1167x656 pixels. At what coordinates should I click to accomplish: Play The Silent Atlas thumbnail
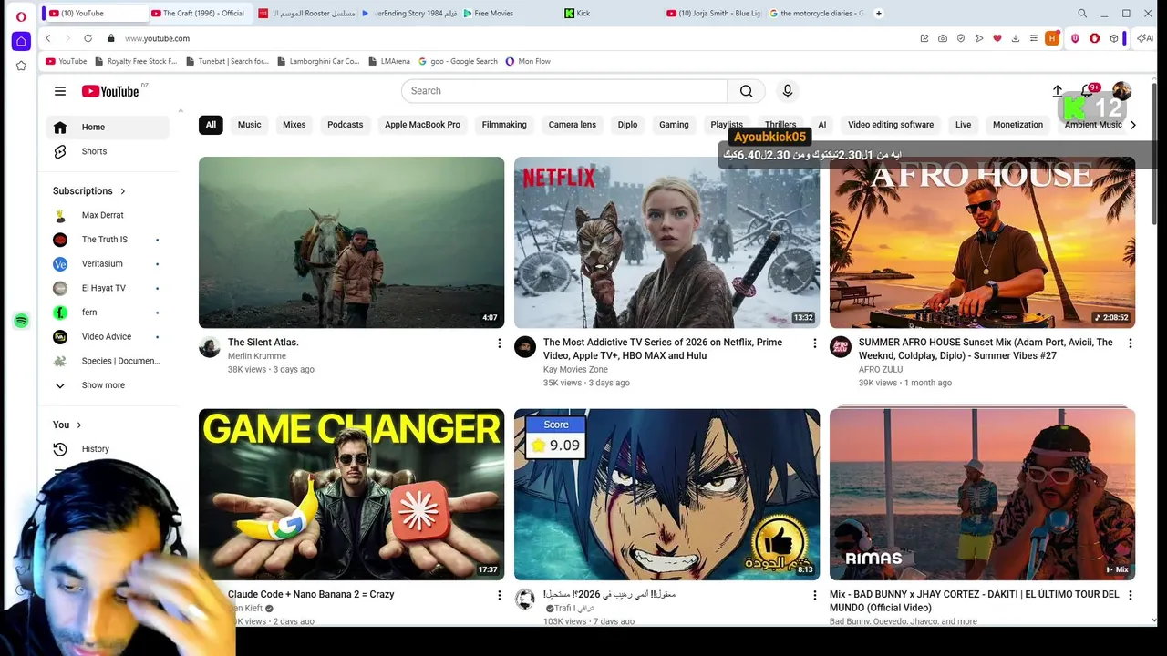[x=351, y=242]
